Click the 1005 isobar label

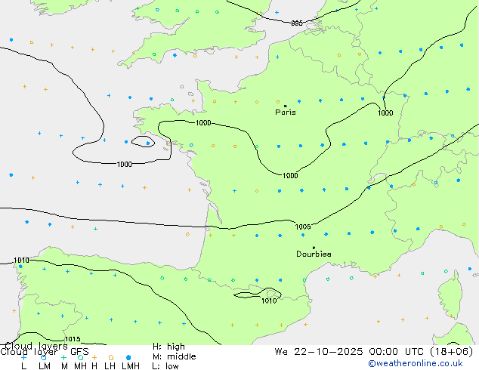click(x=303, y=227)
